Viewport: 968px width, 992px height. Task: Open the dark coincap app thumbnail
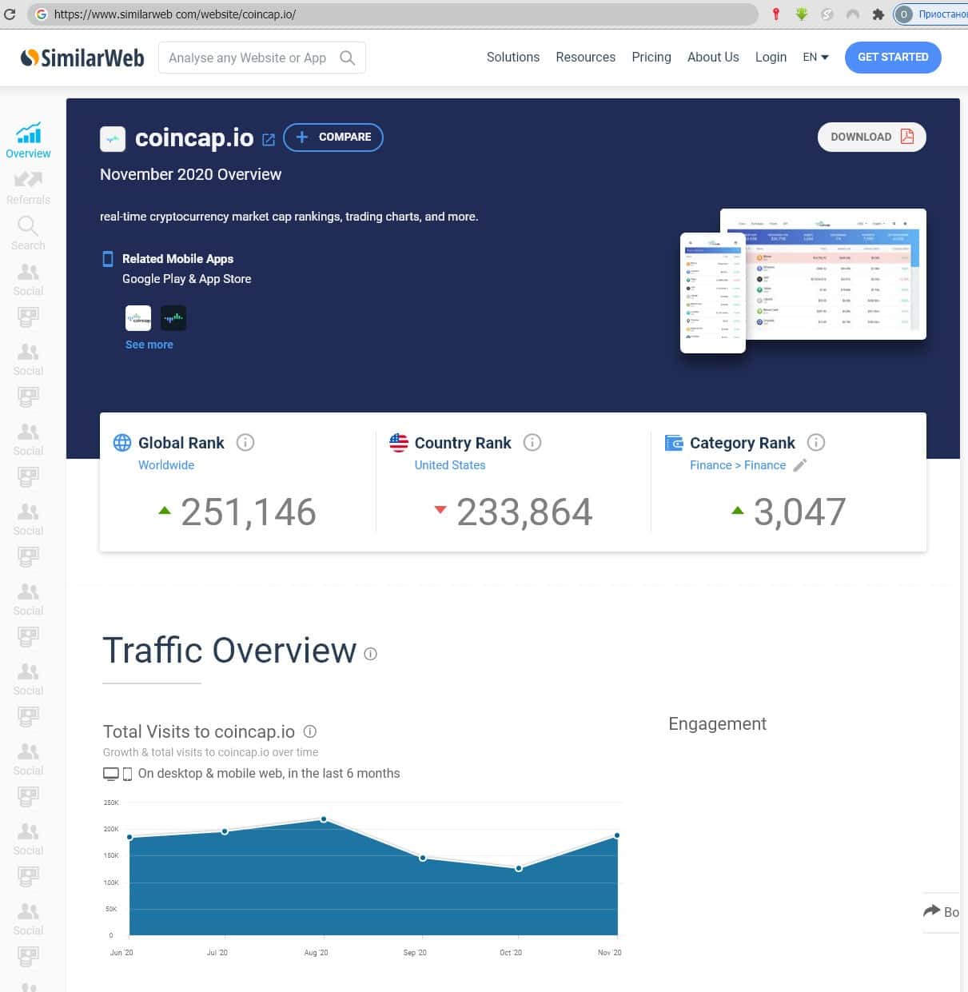coord(173,318)
